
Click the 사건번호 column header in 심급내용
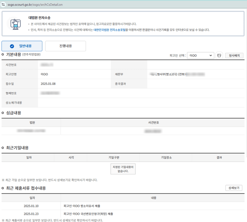point(152,123)
